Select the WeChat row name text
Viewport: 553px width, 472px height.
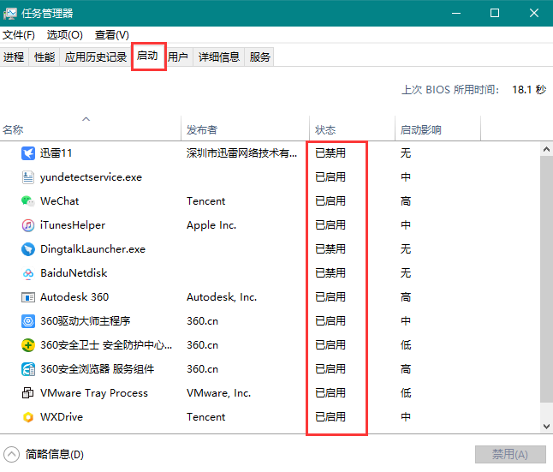pos(60,201)
